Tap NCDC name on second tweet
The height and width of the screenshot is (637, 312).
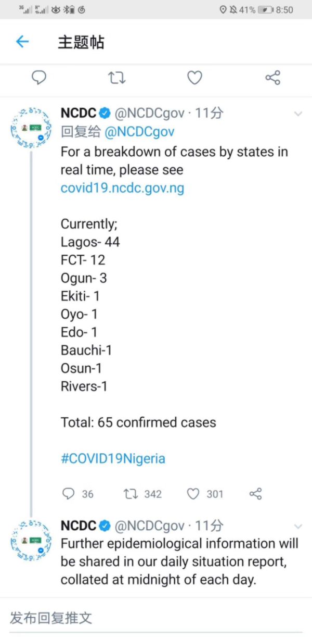[x=79, y=526]
